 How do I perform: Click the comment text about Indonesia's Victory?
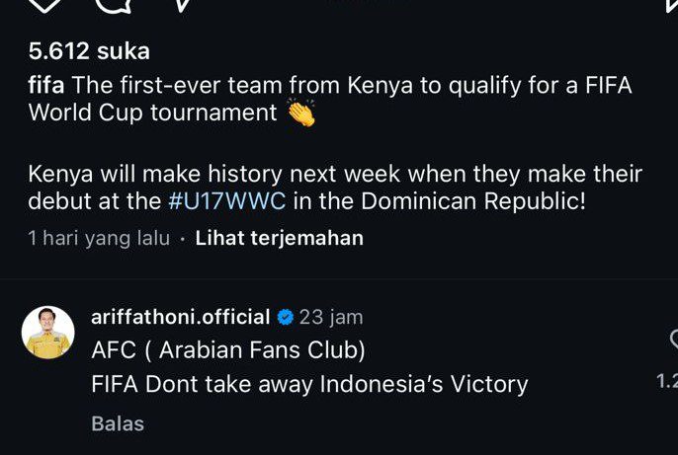tap(309, 384)
